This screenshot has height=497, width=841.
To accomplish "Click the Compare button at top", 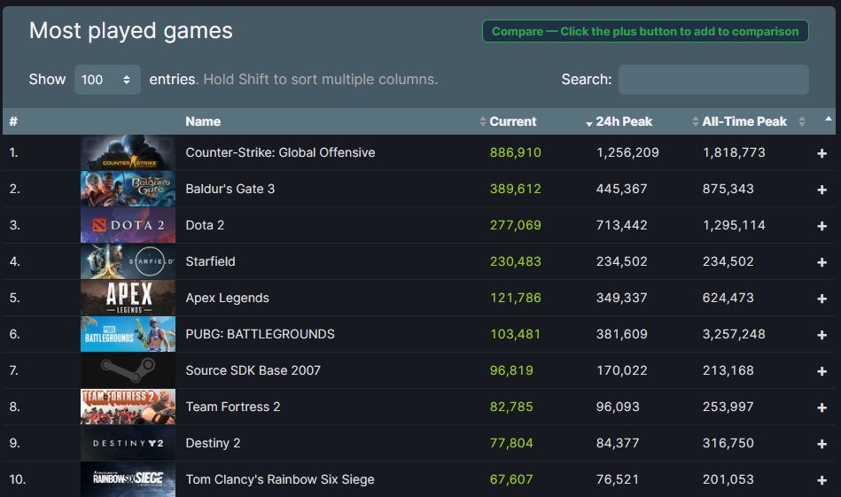I will (644, 31).
